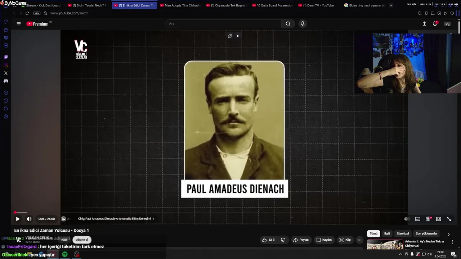461x259 pixels.
Task: Click the Ara search input field
Action: click(x=223, y=24)
